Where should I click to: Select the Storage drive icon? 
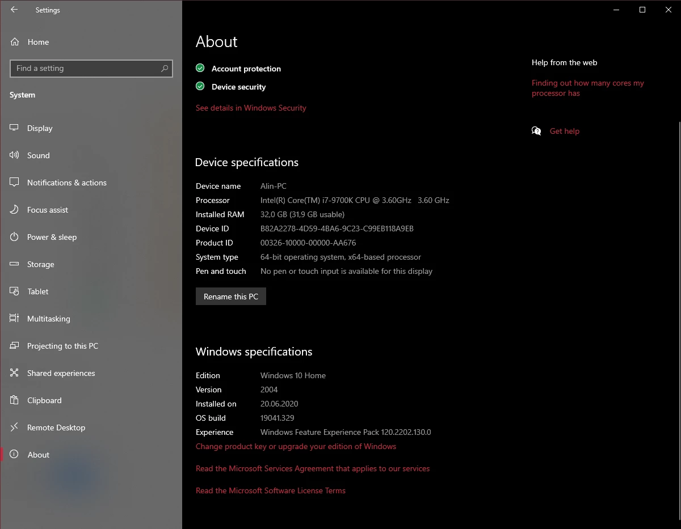click(x=15, y=264)
